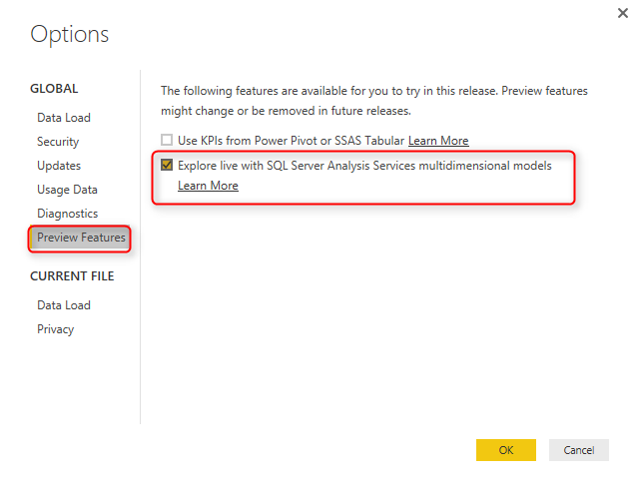Image resolution: width=638 pixels, height=490 pixels.
Task: Click the GLOBAL section header
Action: 54,89
